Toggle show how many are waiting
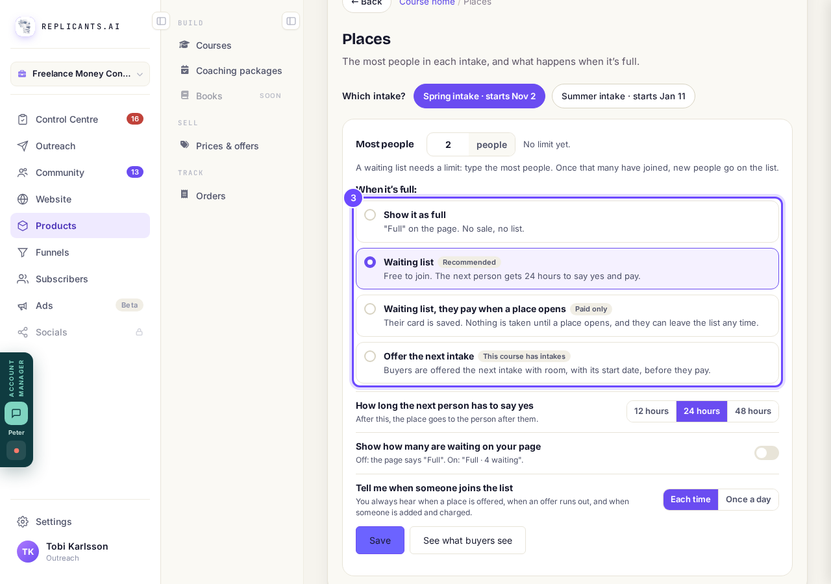 [767, 453]
